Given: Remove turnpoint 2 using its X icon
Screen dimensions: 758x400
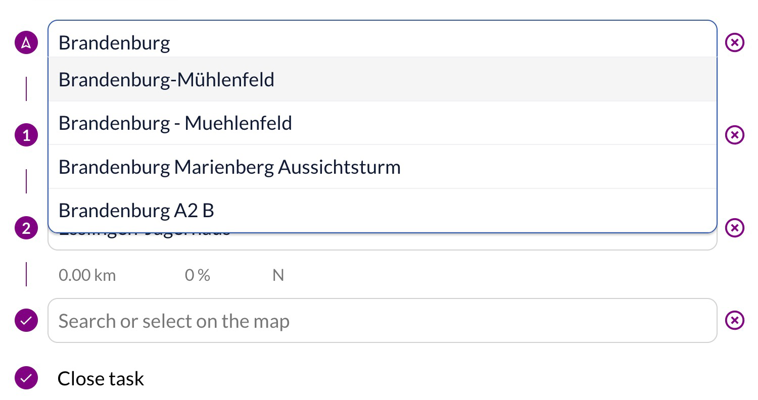Looking at the screenshot, I should (x=735, y=228).
